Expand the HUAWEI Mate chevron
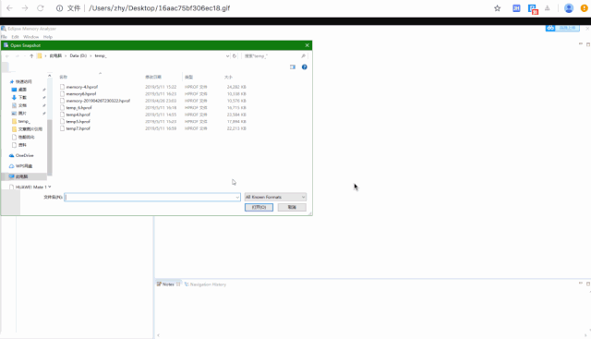Screen dimensions: 591x339 point(49,187)
